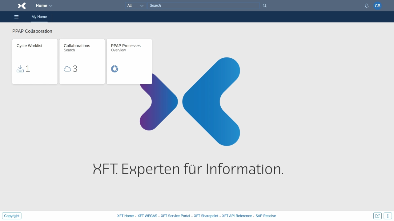The height and width of the screenshot is (221, 394).
Task: Toggle the hamburger menu icon
Action: pos(17,17)
